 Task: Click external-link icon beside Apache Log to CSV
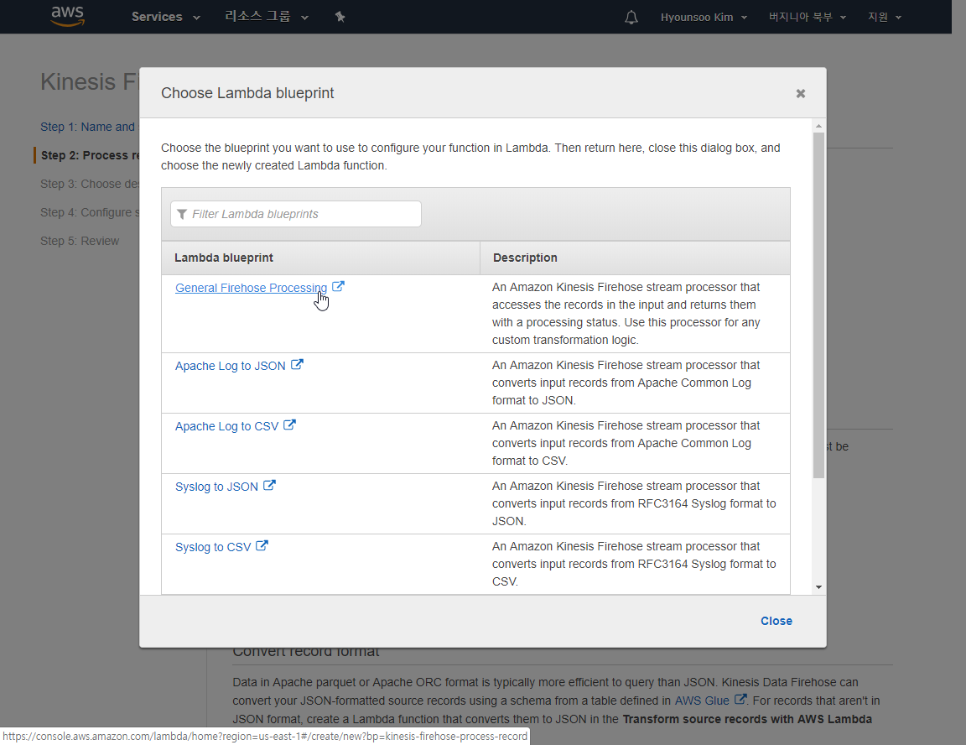tap(289, 425)
